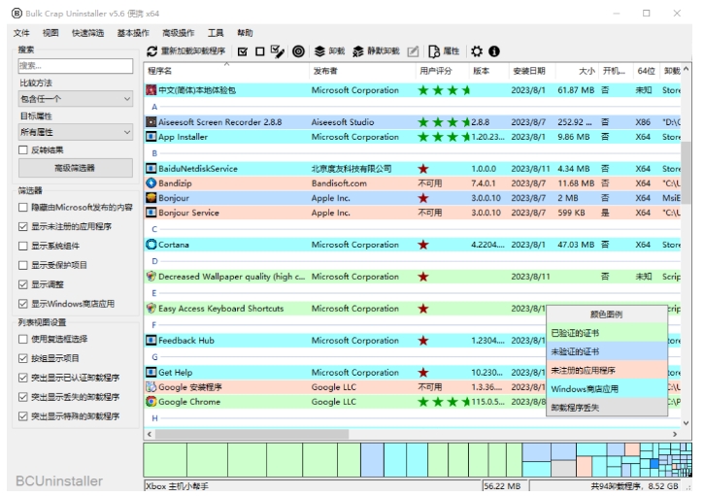Image resolution: width=704 pixels, height=496 pixels.
Task: Select 未注册的应用程序 pink legend swatch
Action: (x=607, y=371)
